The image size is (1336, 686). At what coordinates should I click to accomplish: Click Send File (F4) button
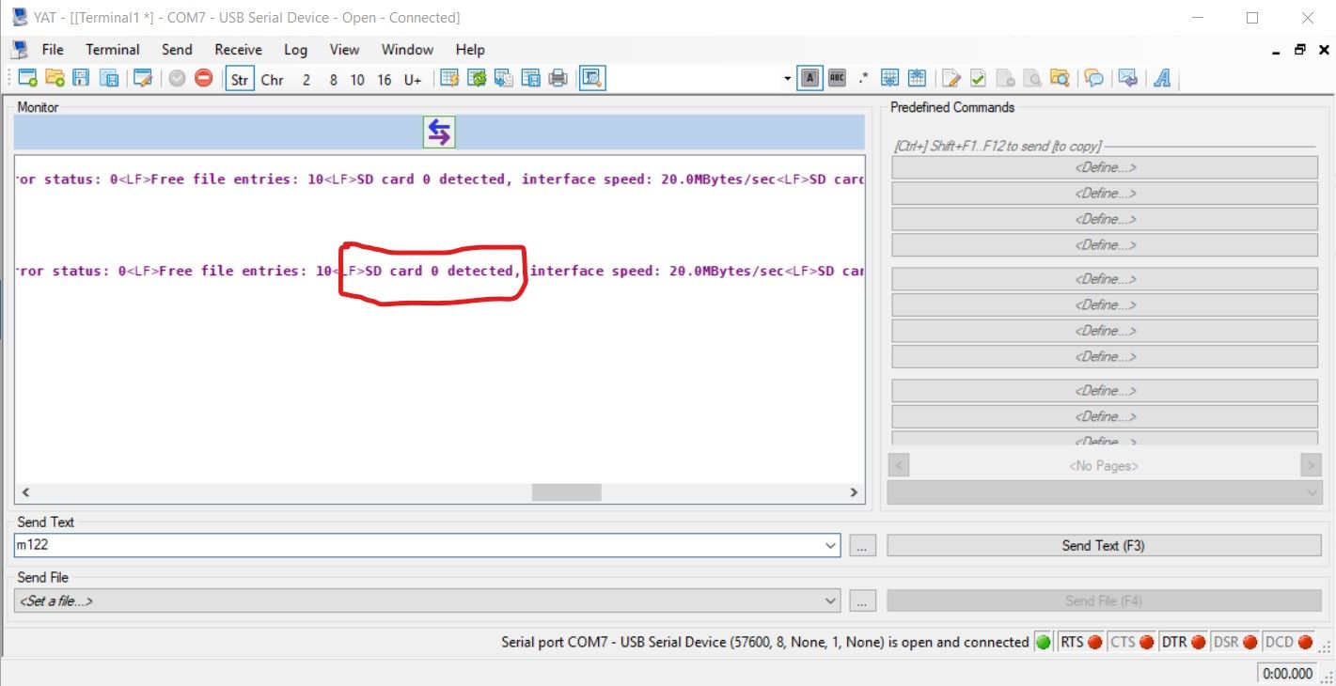point(1104,600)
